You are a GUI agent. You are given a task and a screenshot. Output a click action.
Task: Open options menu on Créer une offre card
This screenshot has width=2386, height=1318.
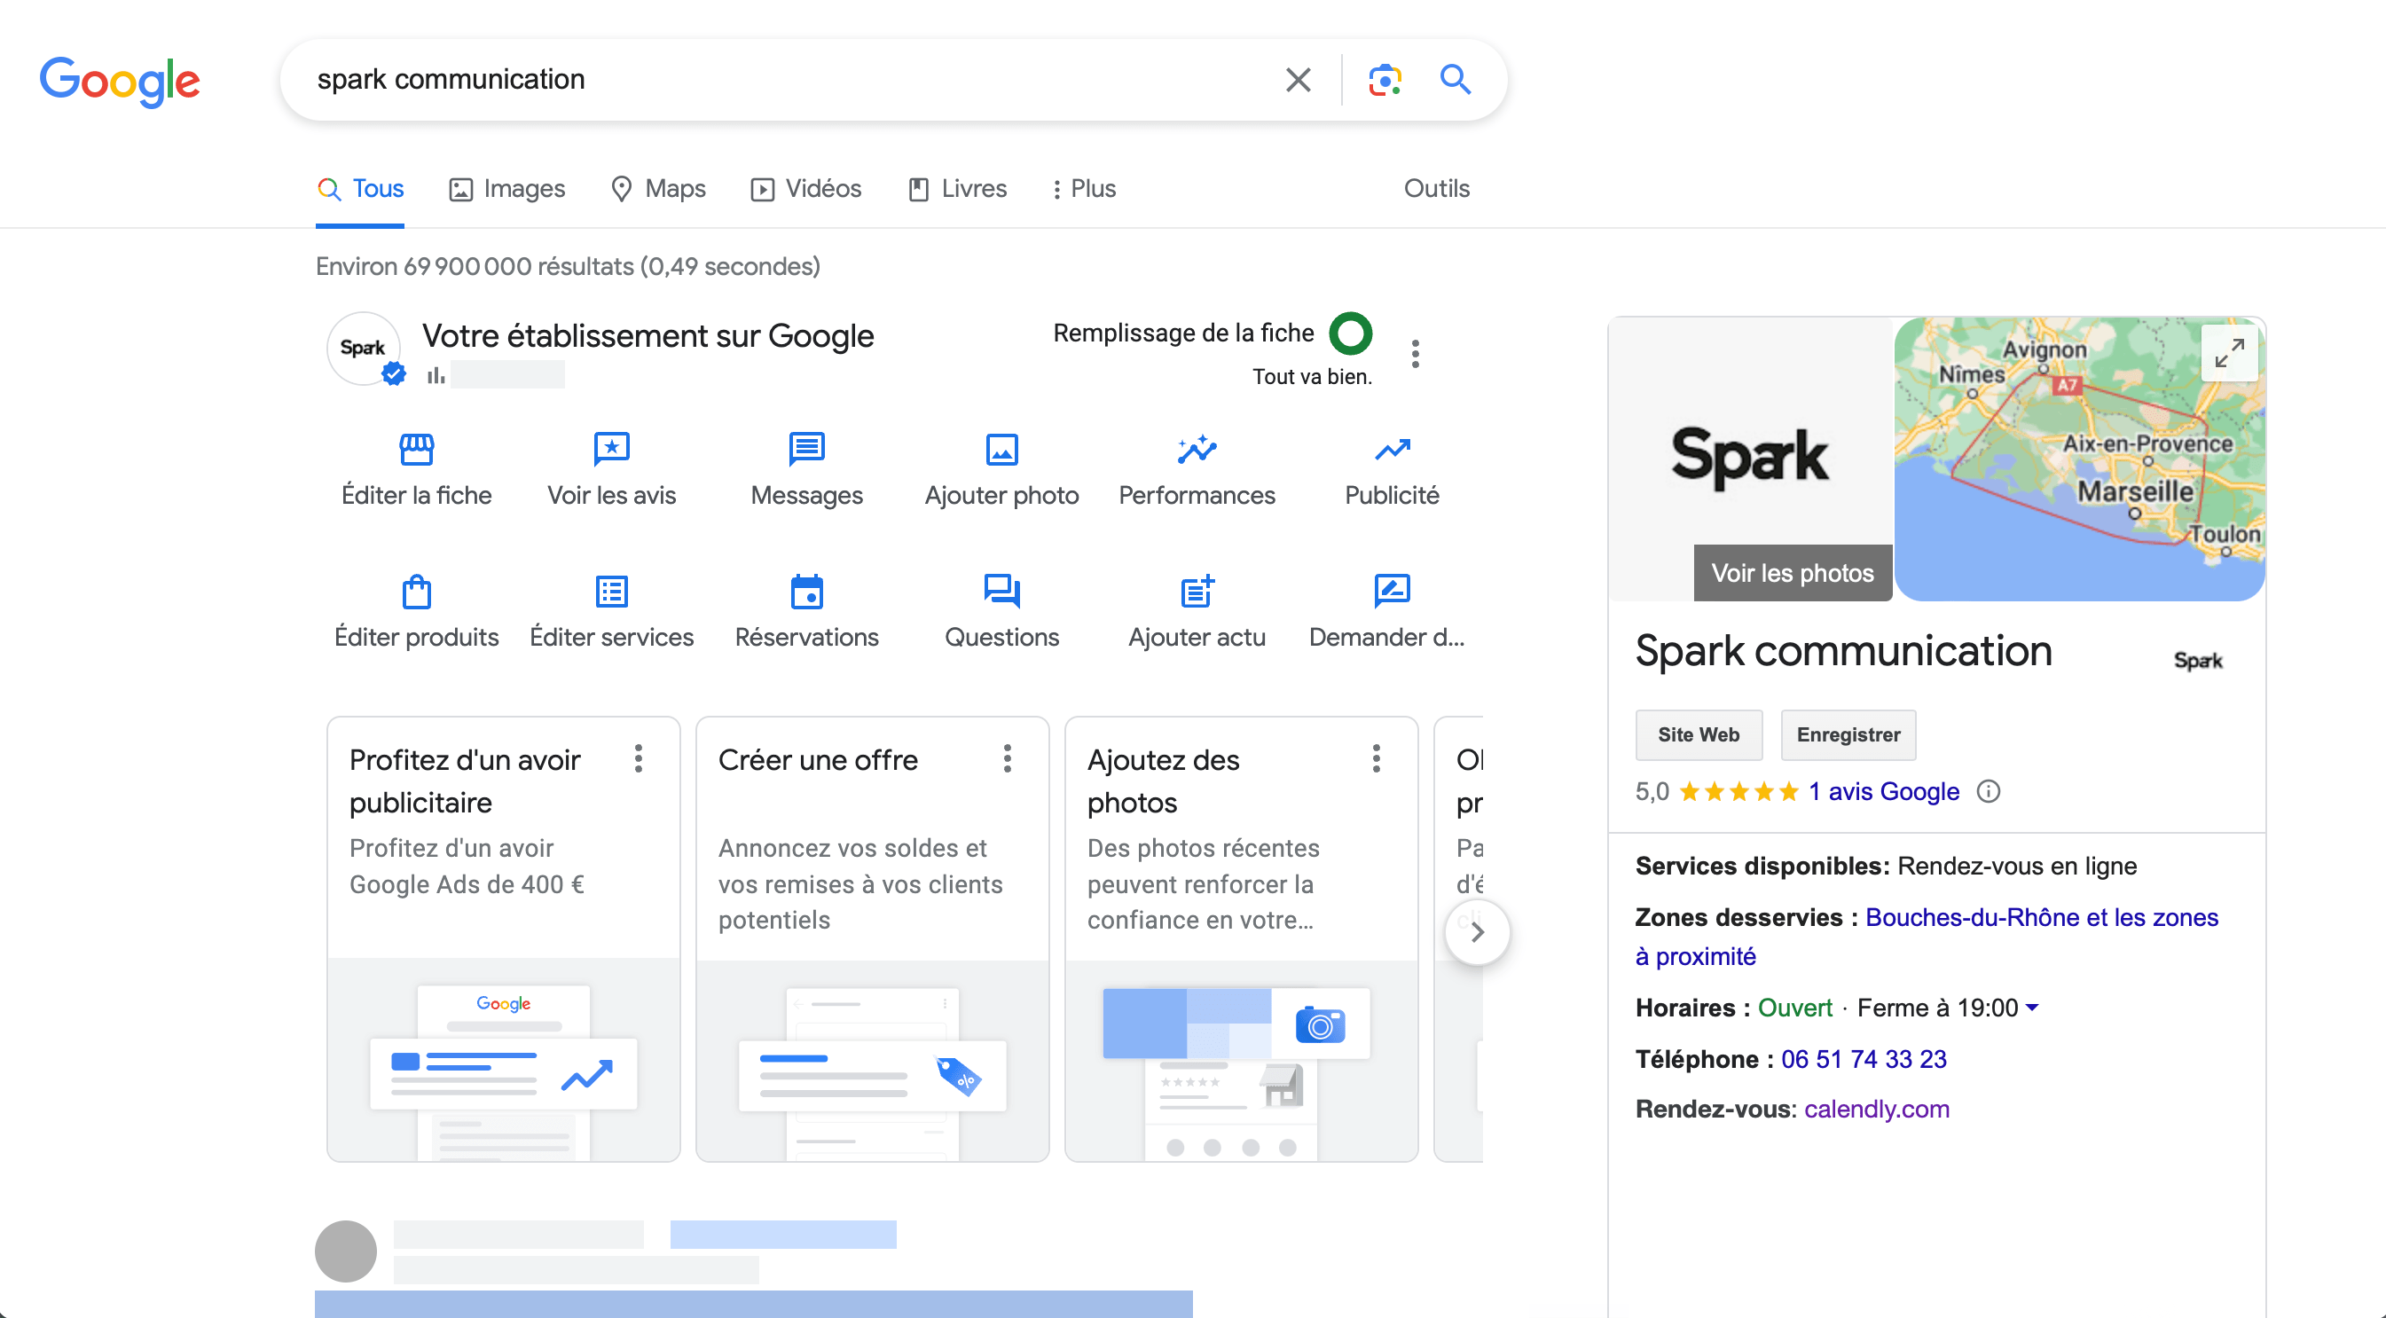(1007, 758)
